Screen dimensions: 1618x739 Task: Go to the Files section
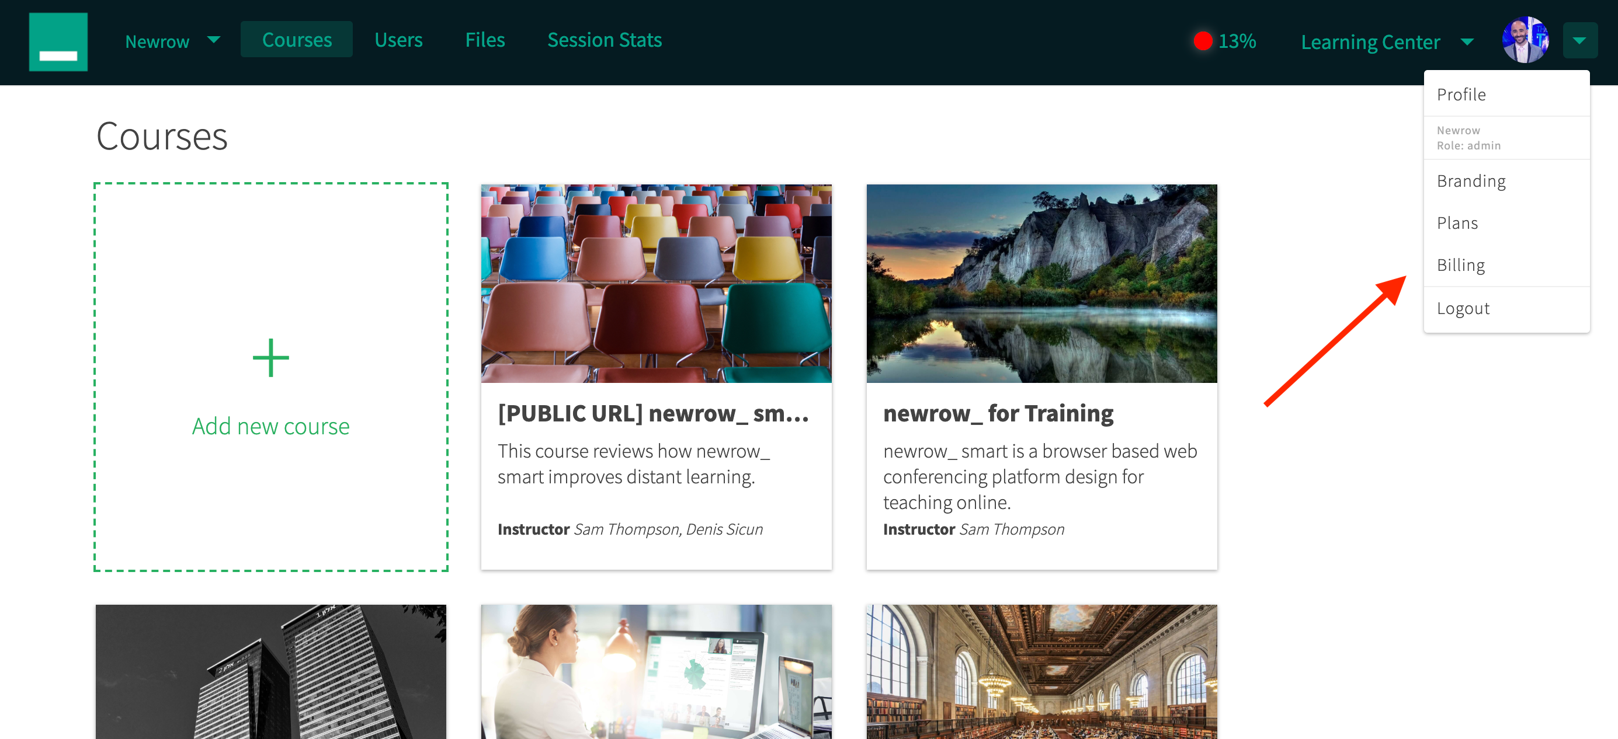point(485,40)
